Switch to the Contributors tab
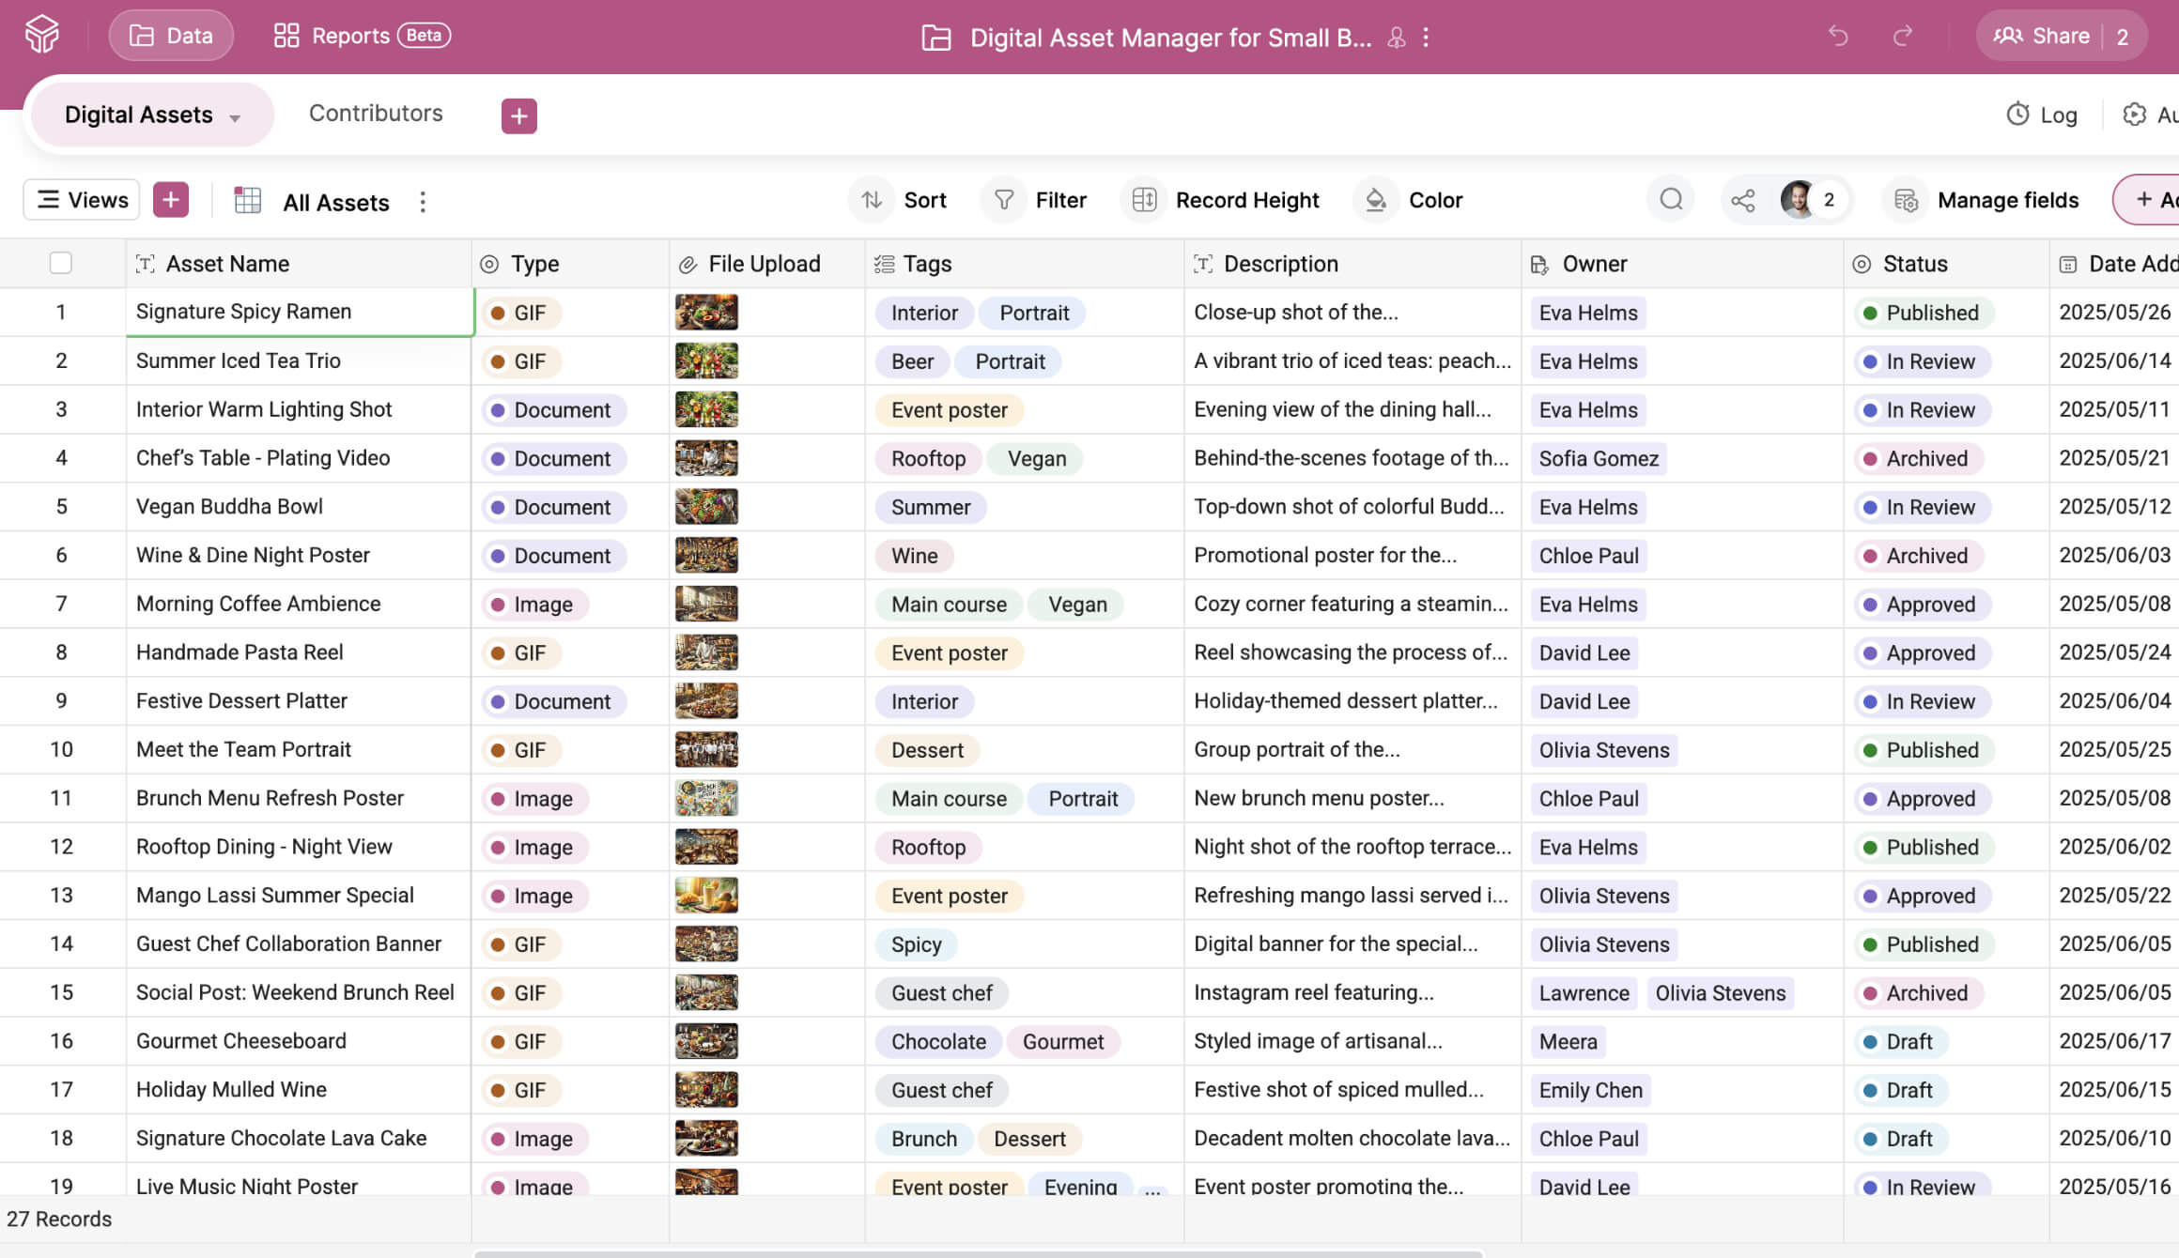Screen dimensions: 2179x1258 tap(376, 114)
